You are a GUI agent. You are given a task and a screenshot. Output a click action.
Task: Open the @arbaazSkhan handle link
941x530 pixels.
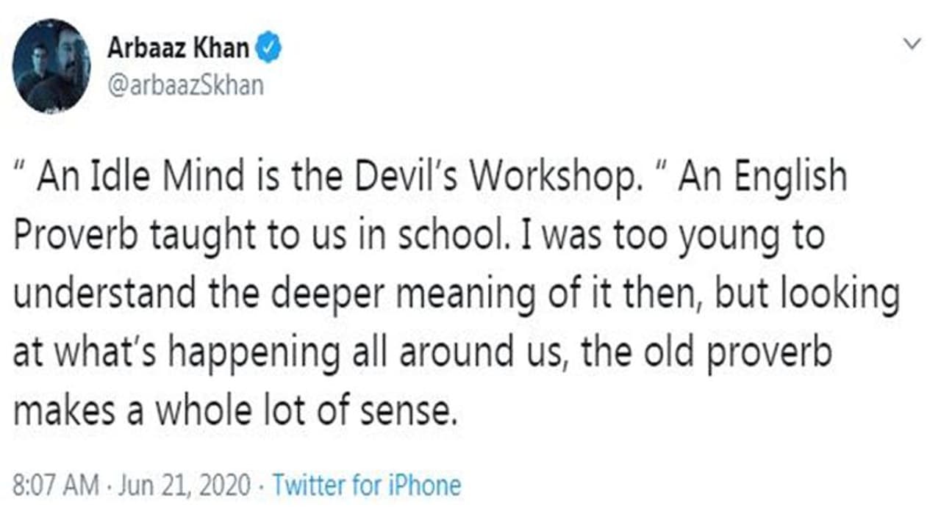pos(185,85)
